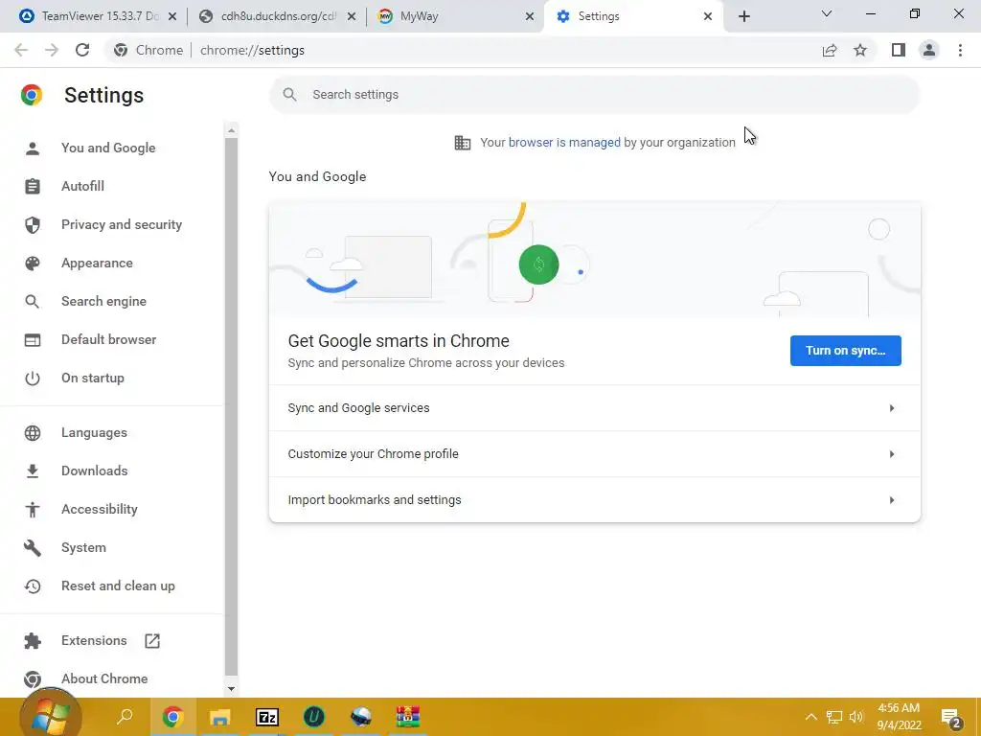Open the Chrome three-dot menu
The width and height of the screenshot is (981, 736).
click(960, 50)
